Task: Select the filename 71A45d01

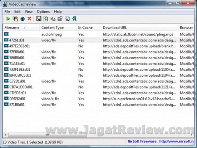Action: pyautogui.click(x=17, y=63)
